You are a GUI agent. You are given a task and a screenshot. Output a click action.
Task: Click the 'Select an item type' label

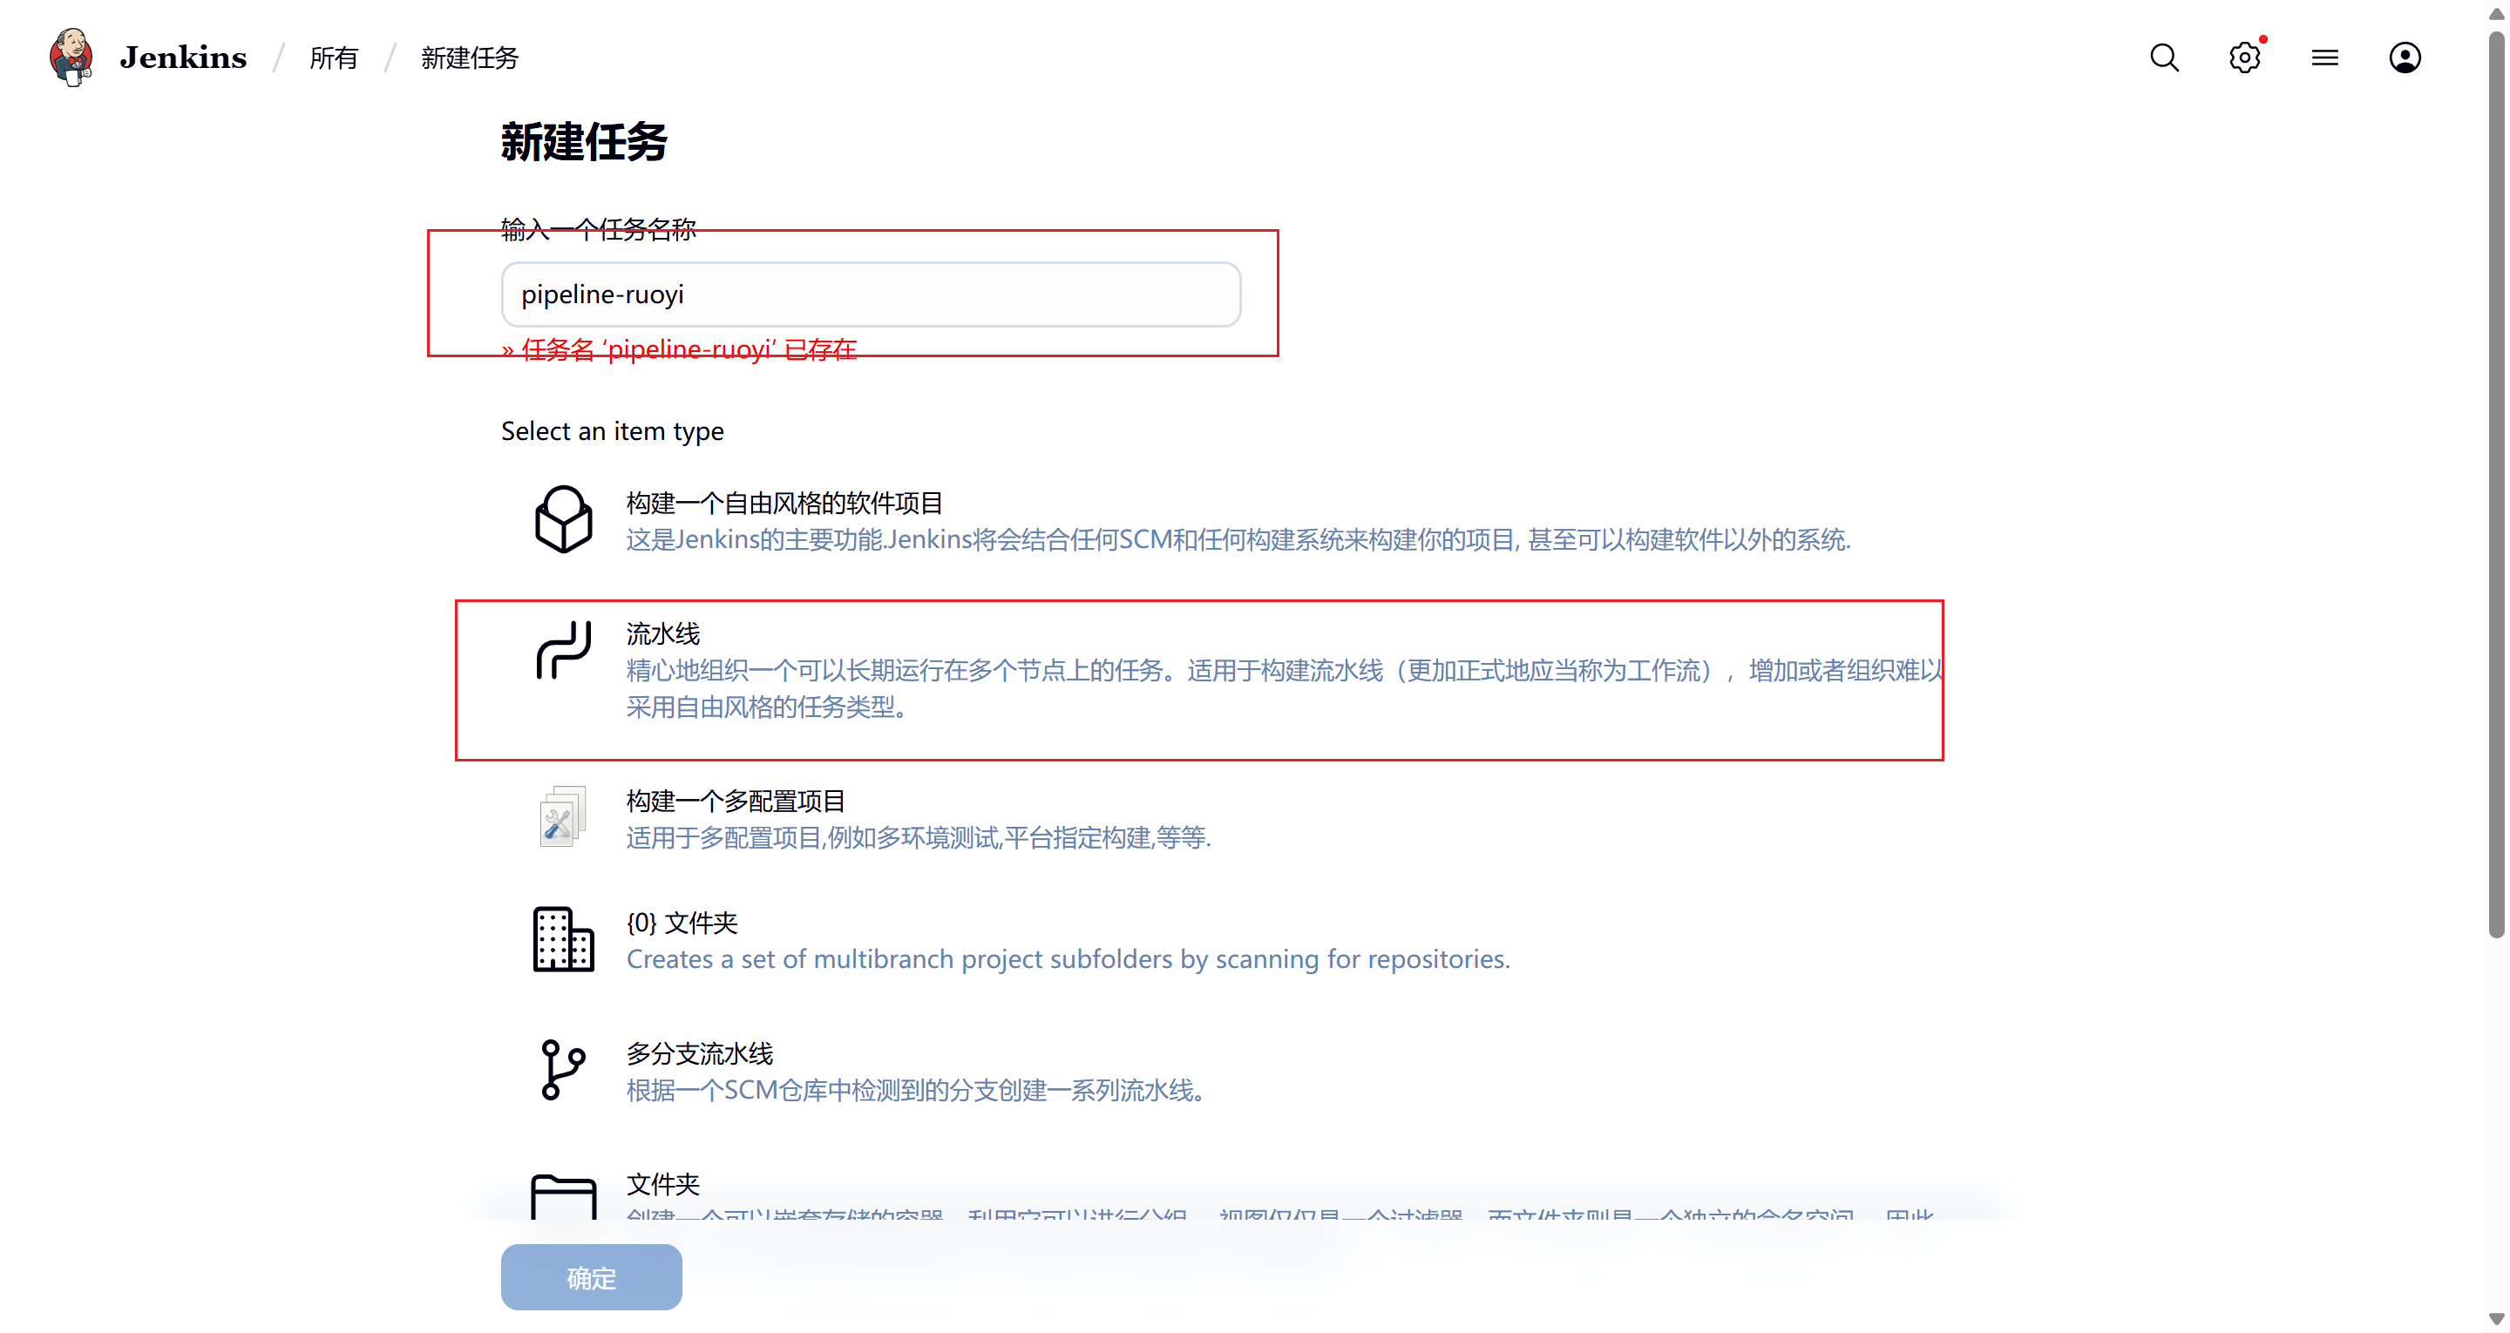(x=612, y=430)
